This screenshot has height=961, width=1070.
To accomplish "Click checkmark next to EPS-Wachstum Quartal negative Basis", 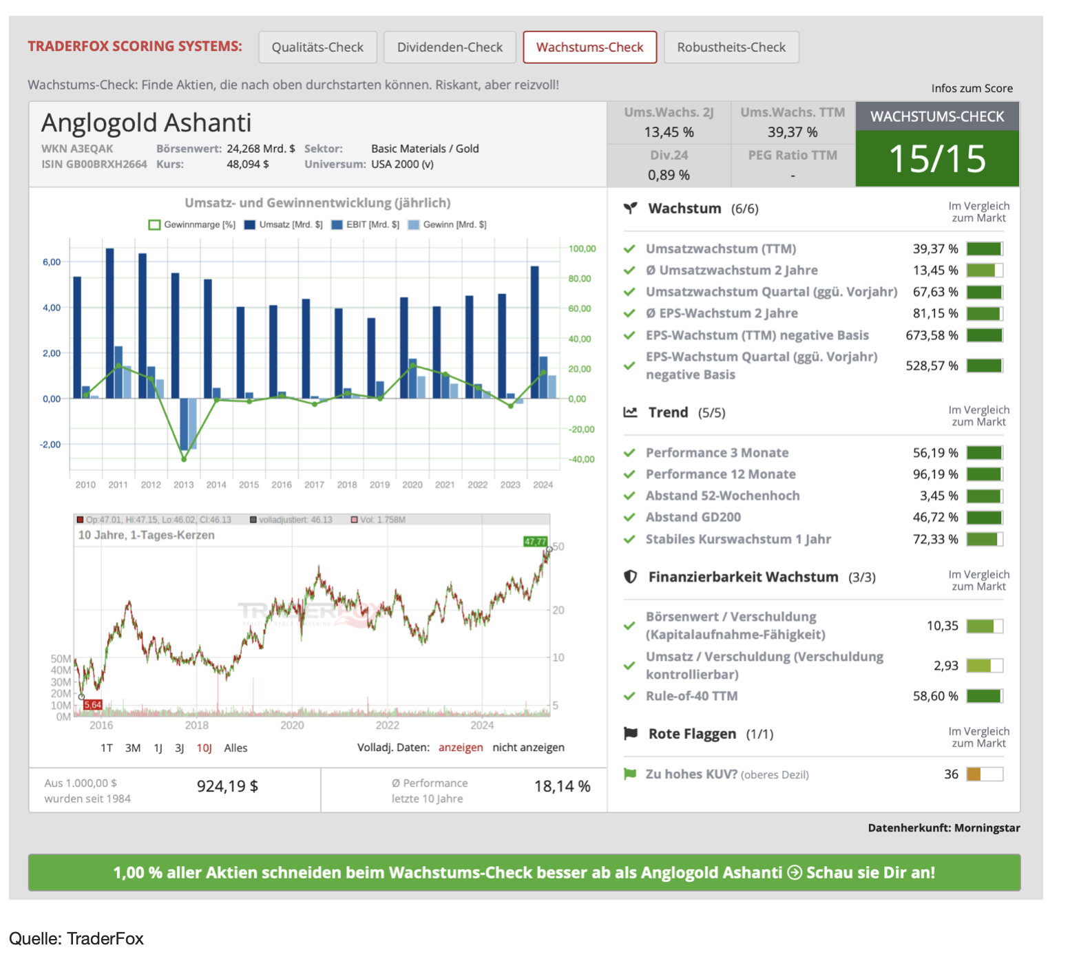I will point(629,366).
